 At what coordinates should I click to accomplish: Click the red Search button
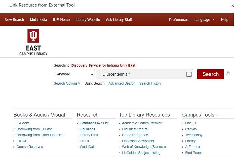coord(210,74)
